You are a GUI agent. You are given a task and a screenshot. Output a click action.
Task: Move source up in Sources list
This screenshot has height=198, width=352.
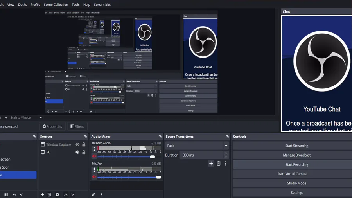tap(66, 194)
